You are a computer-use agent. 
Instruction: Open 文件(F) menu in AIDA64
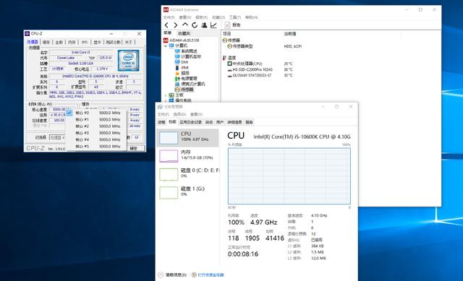(x=169, y=17)
